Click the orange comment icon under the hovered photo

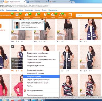pos(12,71)
